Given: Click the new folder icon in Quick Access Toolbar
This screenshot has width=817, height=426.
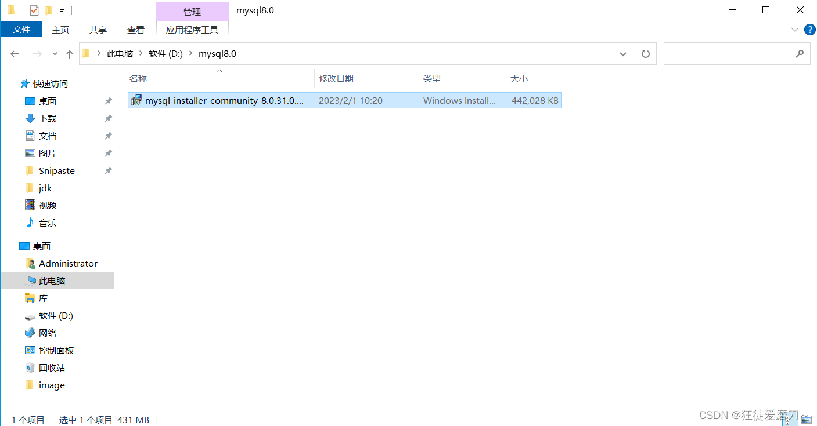Looking at the screenshot, I should tap(49, 10).
